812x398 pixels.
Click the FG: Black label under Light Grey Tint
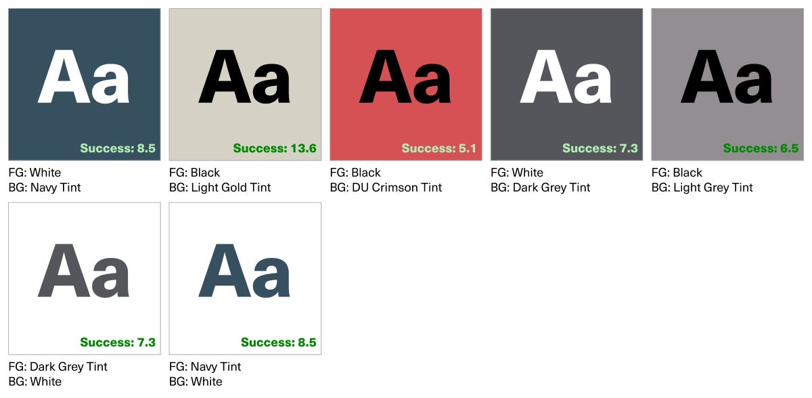[677, 172]
